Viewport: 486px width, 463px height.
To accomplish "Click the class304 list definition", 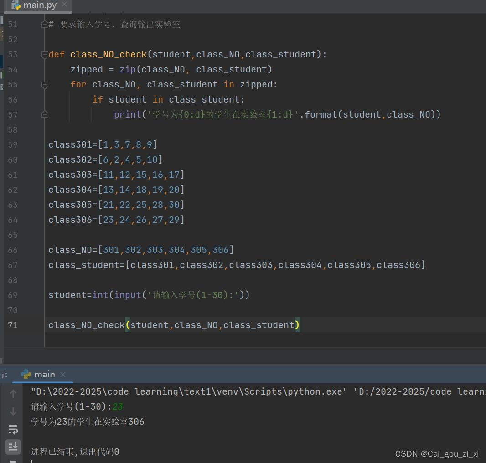I will tap(117, 190).
